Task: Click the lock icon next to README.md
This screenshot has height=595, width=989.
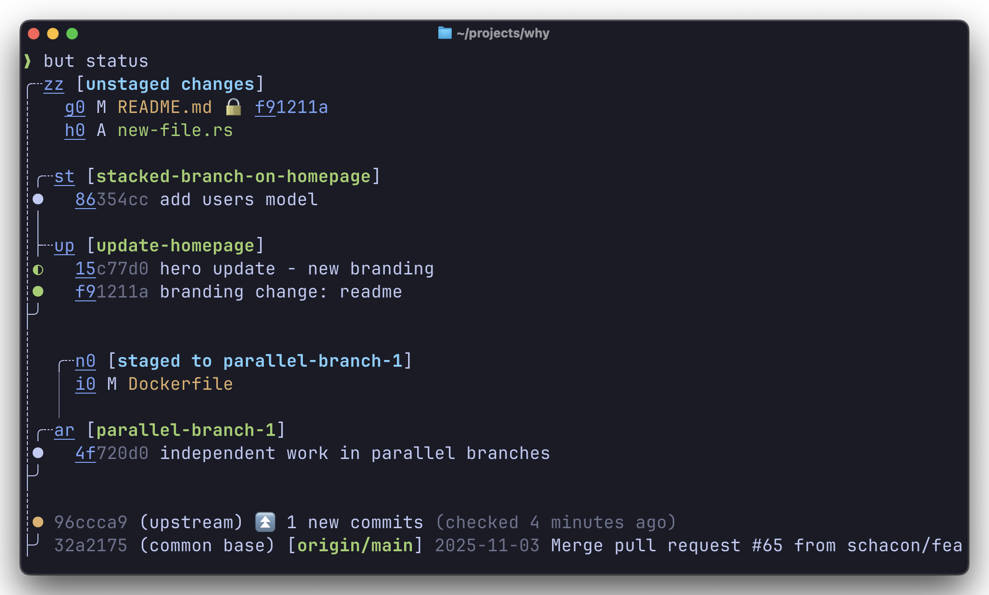Action: [x=234, y=107]
